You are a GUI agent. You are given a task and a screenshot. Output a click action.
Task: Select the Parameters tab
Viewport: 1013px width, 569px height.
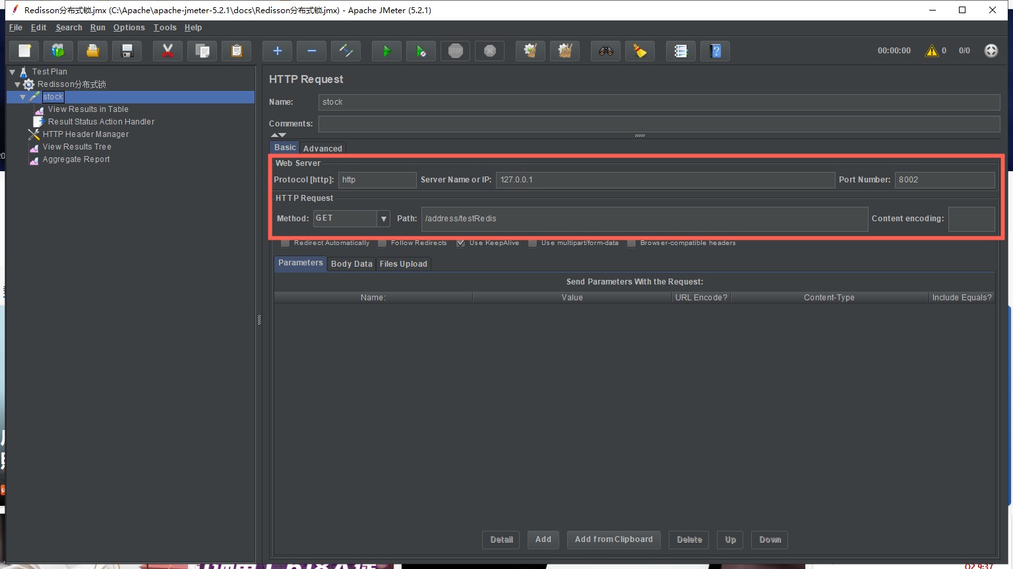[x=301, y=263]
